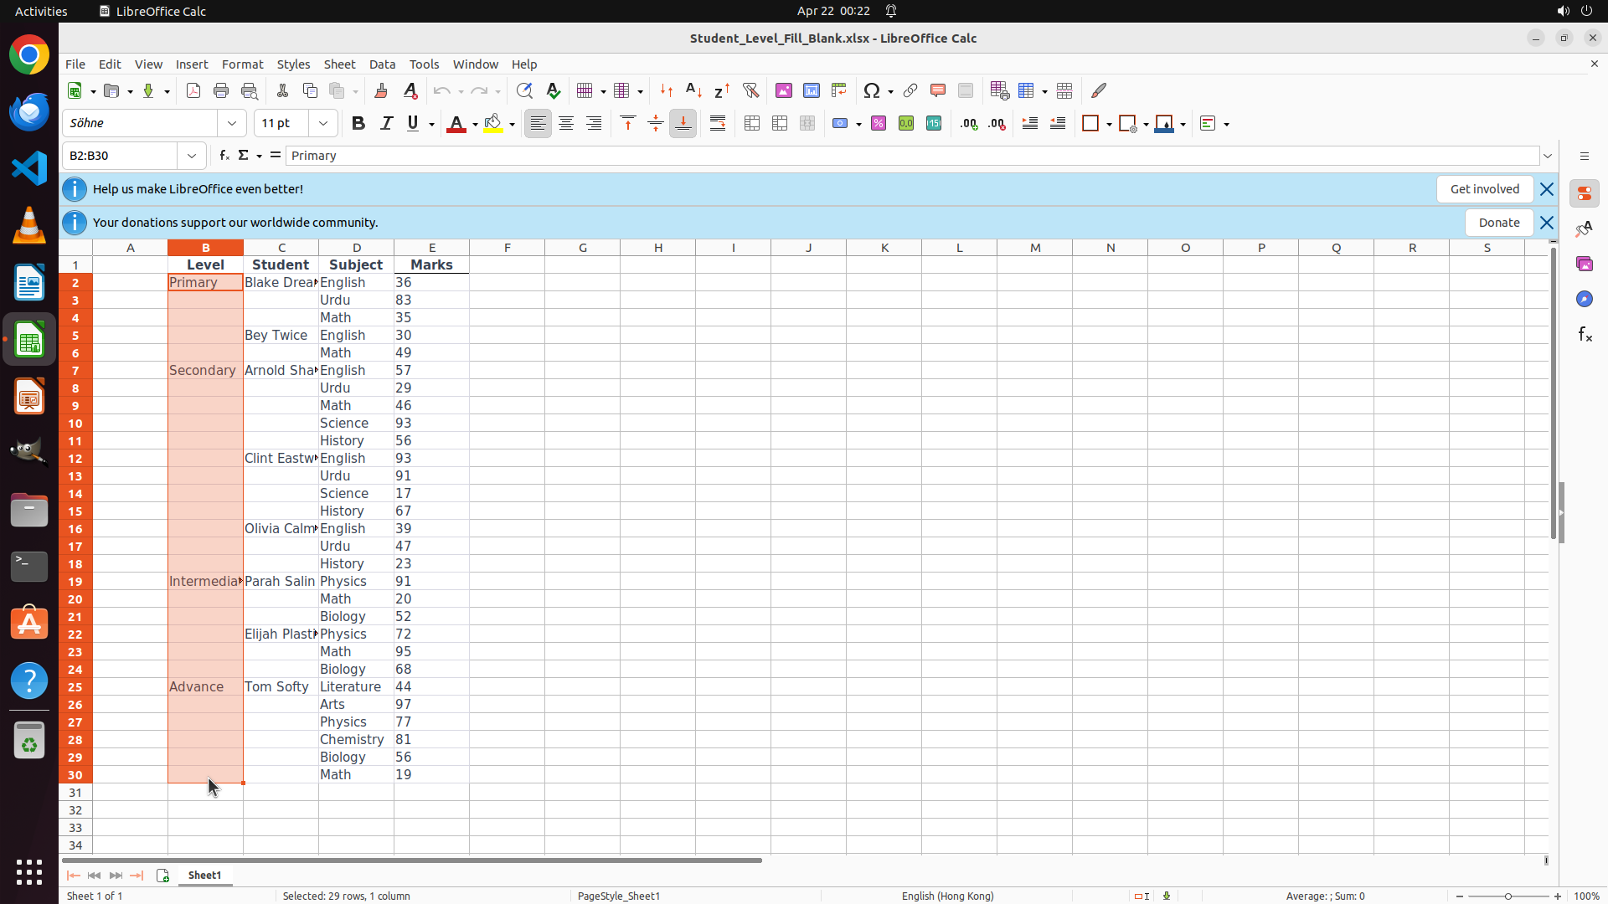
Task: Open the Data menu
Action: pyautogui.click(x=382, y=64)
